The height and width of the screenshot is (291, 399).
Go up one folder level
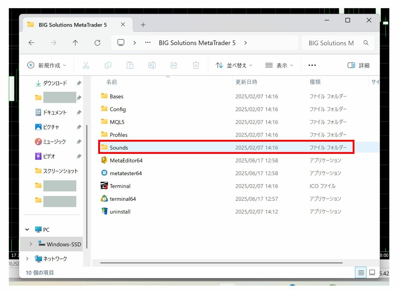(75, 43)
